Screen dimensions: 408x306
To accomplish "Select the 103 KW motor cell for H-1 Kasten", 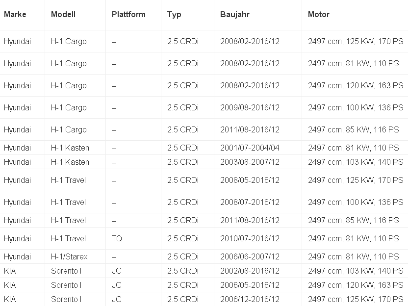I will coord(356,162).
